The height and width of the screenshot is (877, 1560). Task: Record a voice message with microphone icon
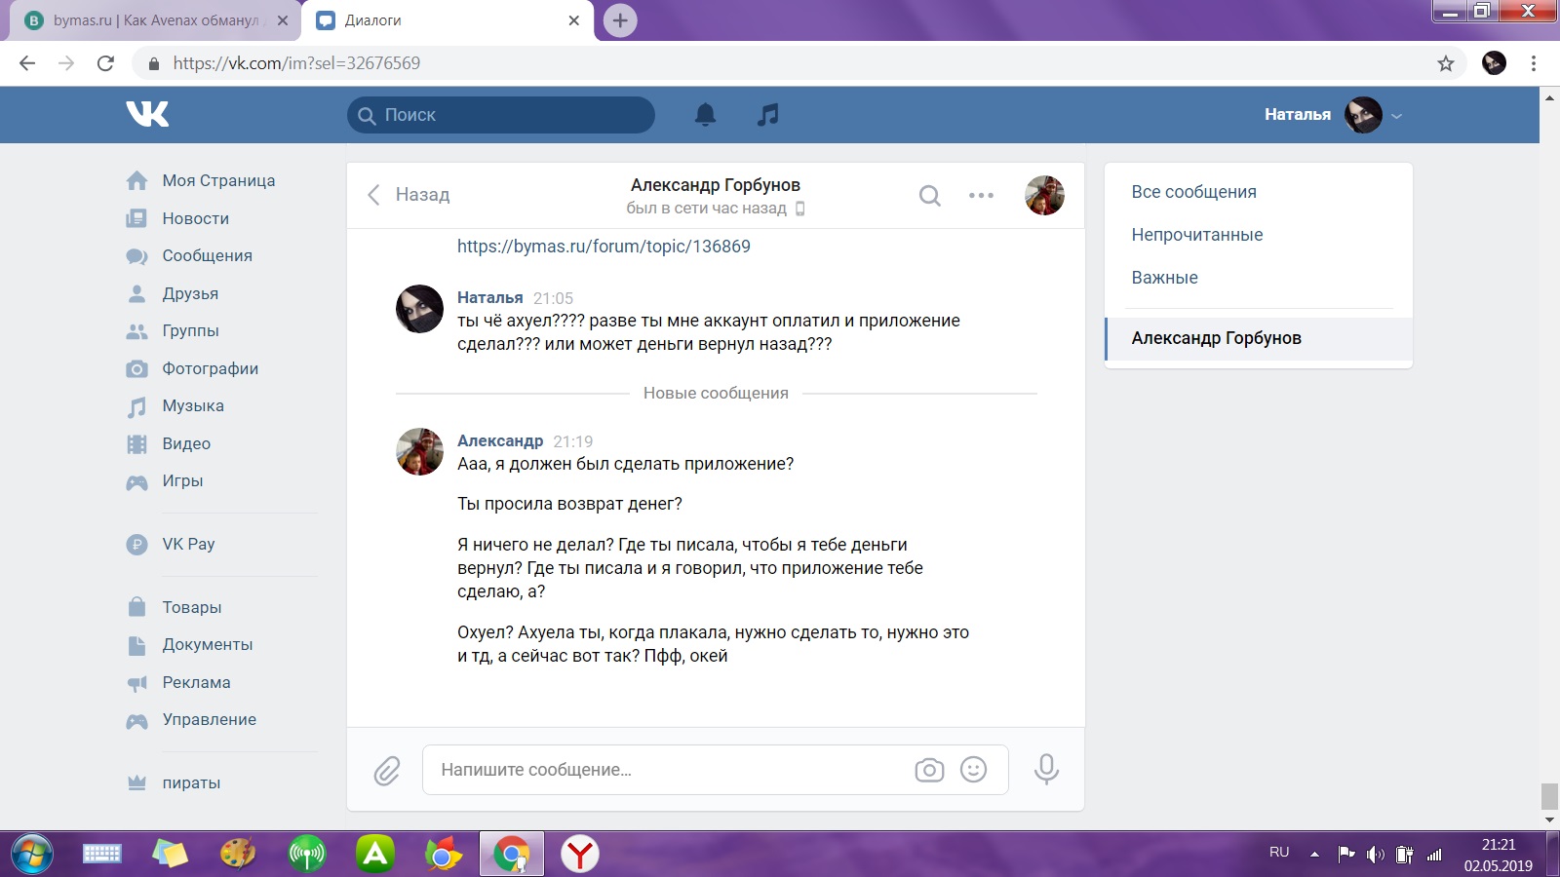1046,770
